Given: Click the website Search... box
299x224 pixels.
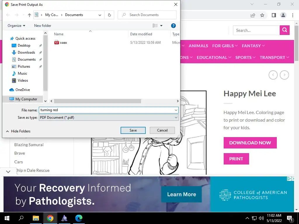Looking at the screenshot, I should click(x=256, y=30).
